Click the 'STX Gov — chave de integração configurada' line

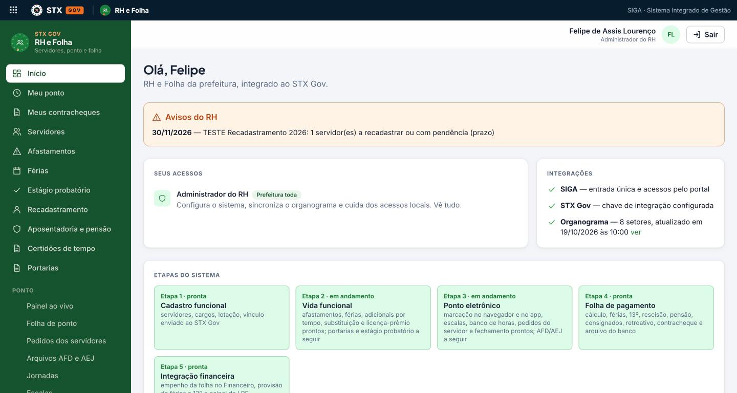tap(637, 206)
